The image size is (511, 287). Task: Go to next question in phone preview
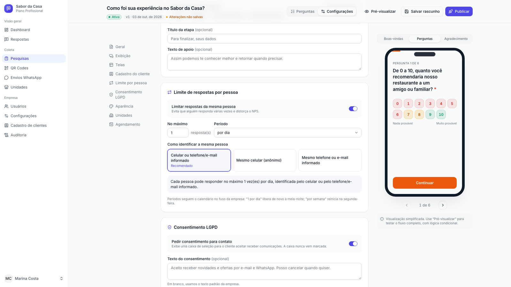[x=443, y=205]
